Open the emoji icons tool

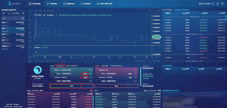click(x=30, y=41)
